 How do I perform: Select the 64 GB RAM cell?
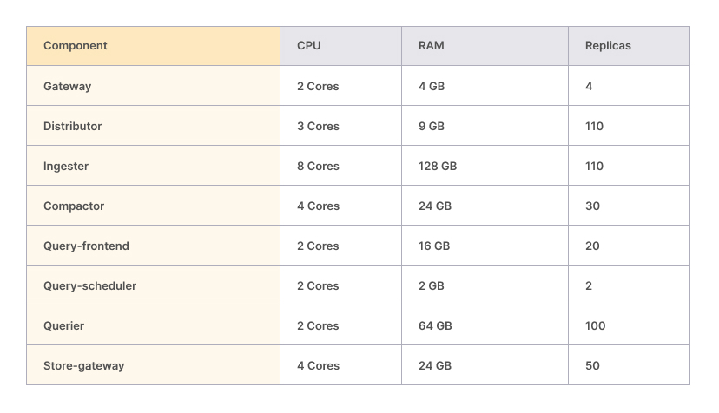pyautogui.click(x=435, y=326)
